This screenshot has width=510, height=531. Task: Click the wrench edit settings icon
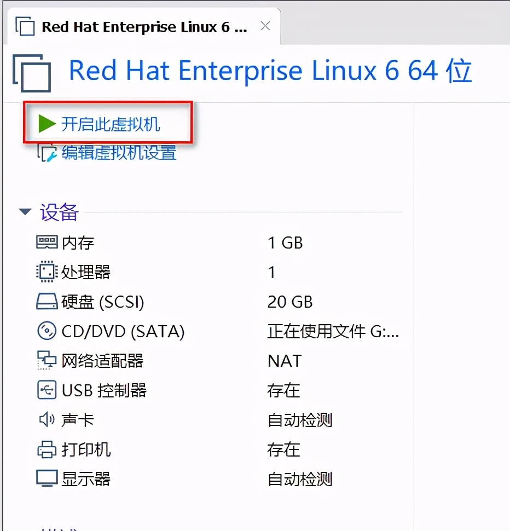click(47, 153)
